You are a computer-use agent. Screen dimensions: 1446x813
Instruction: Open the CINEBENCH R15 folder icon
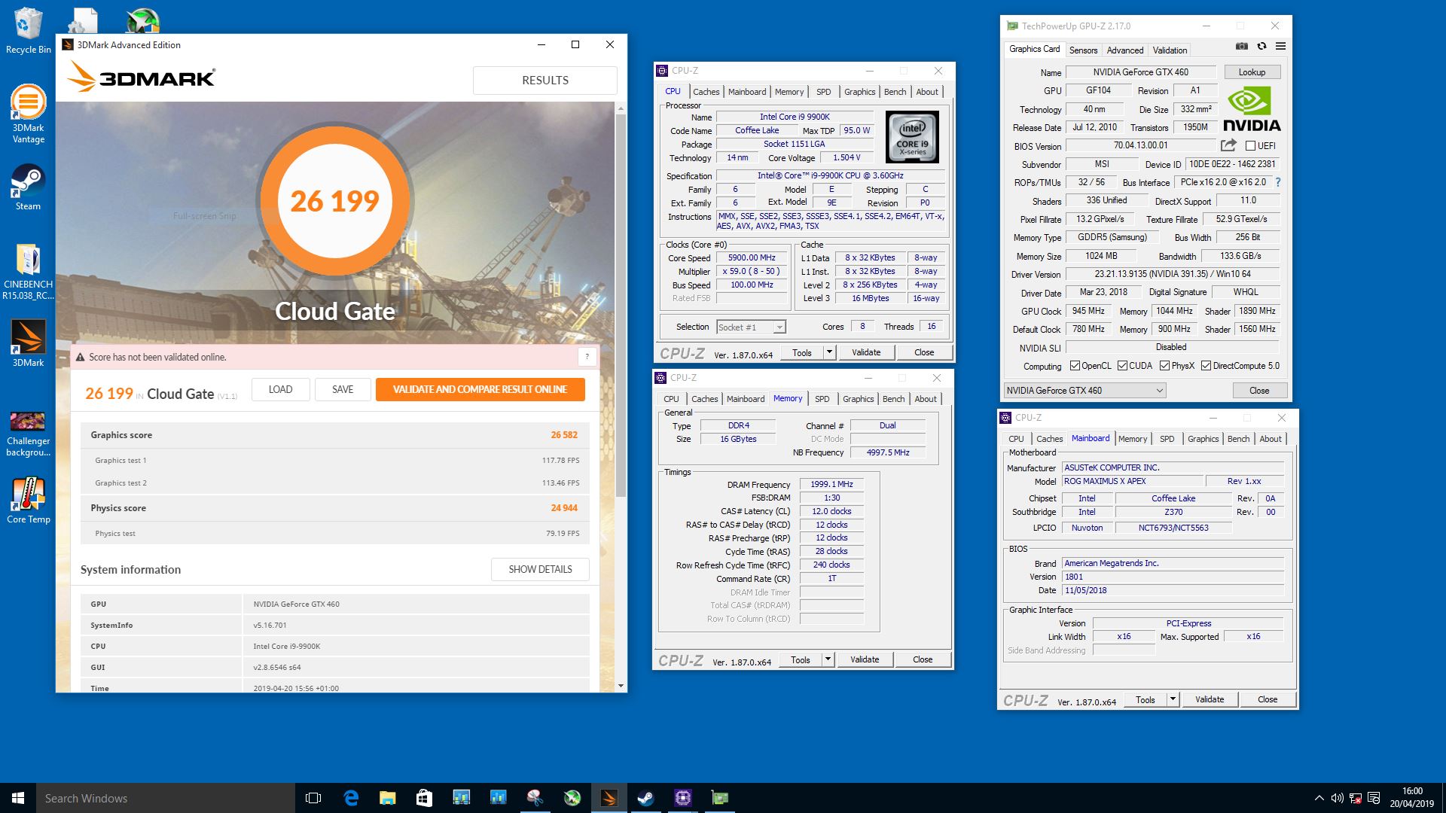[x=28, y=272]
